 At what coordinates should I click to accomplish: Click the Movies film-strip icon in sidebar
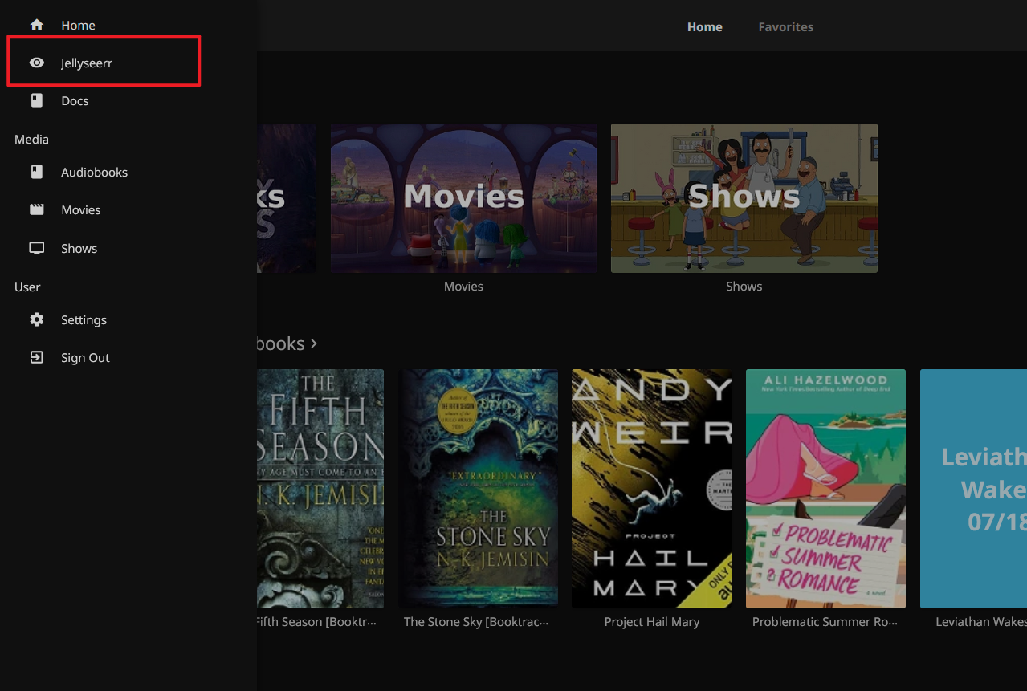coord(37,209)
